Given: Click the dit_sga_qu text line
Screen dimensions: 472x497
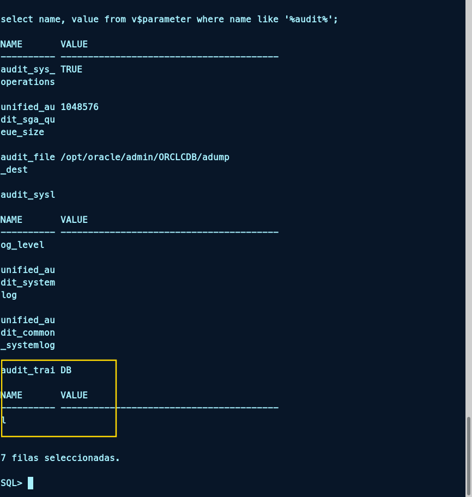Looking at the screenshot, I should point(28,119).
